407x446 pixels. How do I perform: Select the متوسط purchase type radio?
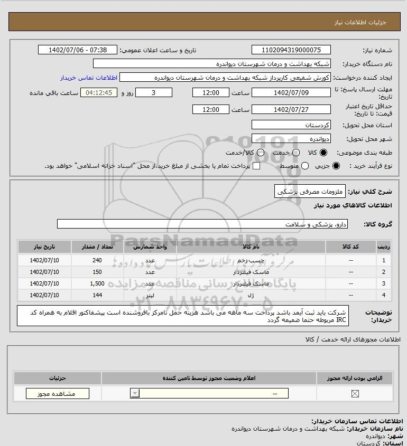coord(305,166)
